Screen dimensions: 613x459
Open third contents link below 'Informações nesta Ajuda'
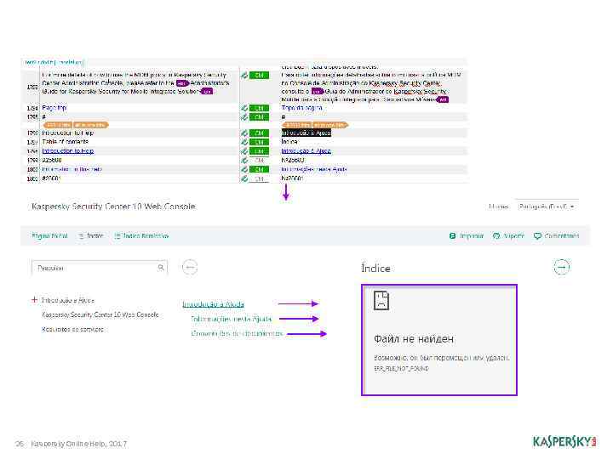pos(237,333)
